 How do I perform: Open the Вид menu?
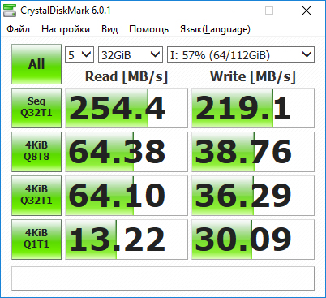pos(109,29)
